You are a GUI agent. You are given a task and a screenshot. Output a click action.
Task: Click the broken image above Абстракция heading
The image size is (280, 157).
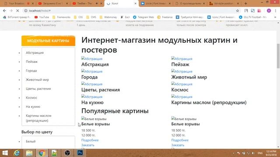tap(92, 58)
